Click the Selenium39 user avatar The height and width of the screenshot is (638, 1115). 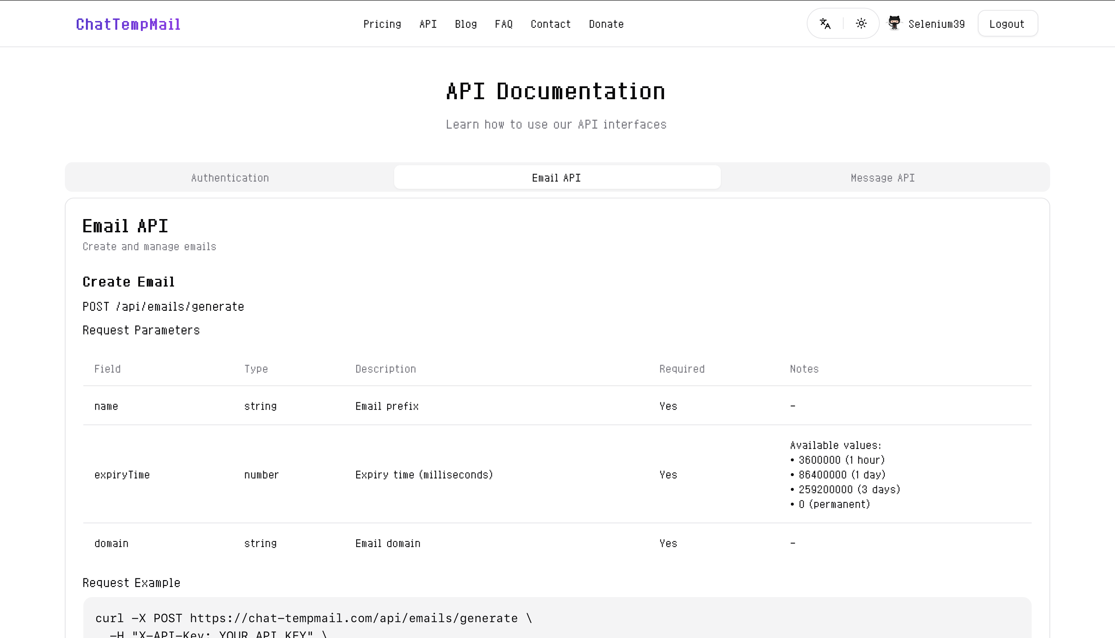pyautogui.click(x=894, y=23)
